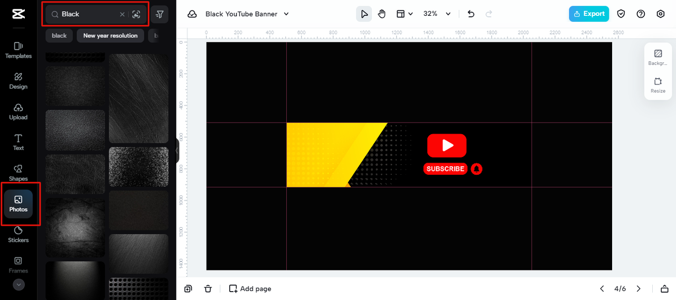Image resolution: width=676 pixels, height=300 pixels.
Task: Click the Export button
Action: click(x=589, y=14)
